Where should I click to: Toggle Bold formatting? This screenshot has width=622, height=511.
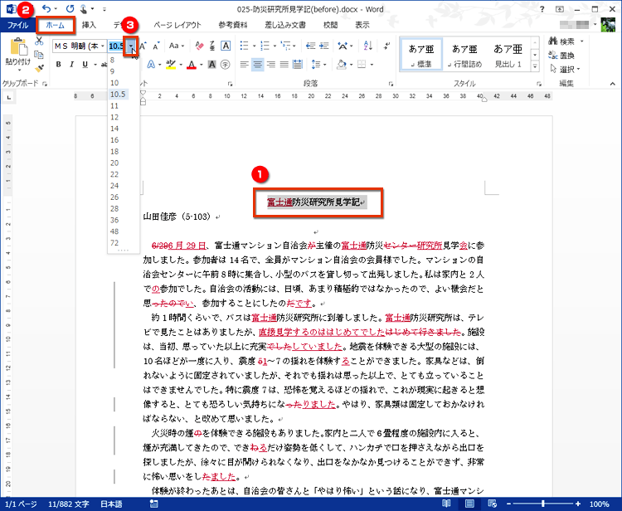coord(58,64)
